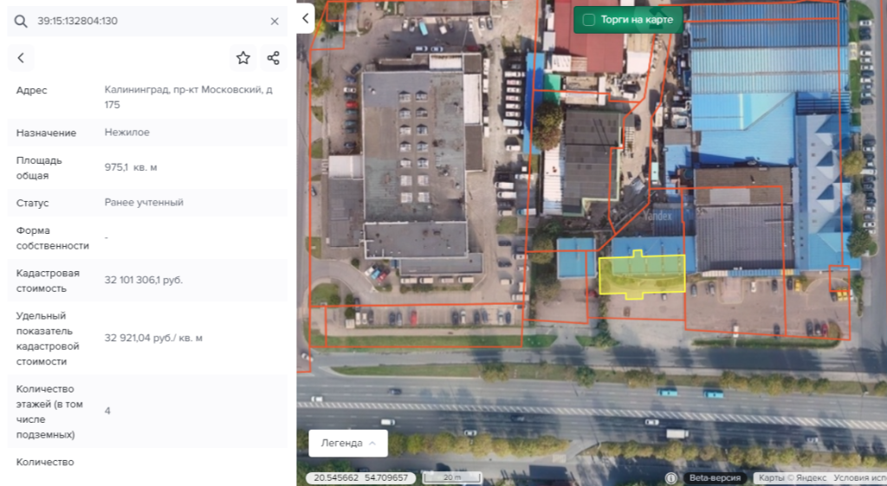Add object to favorites with star icon
This screenshot has width=887, height=486.
[x=243, y=58]
